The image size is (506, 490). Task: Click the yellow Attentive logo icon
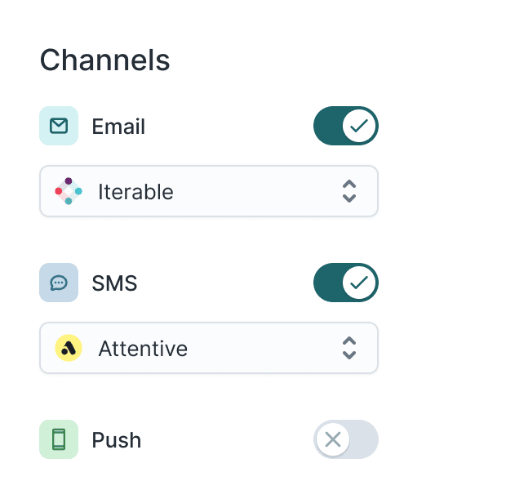(x=69, y=348)
